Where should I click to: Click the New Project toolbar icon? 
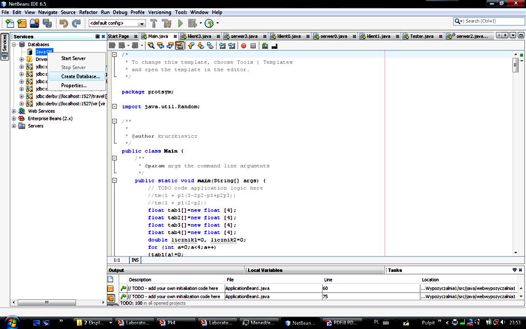[22, 23]
